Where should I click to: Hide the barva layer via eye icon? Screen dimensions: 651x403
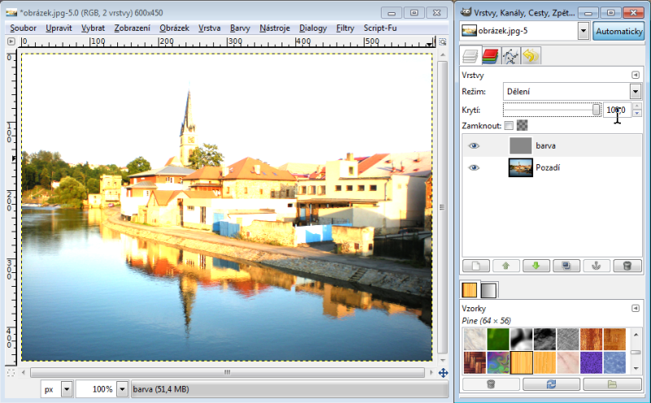(474, 146)
